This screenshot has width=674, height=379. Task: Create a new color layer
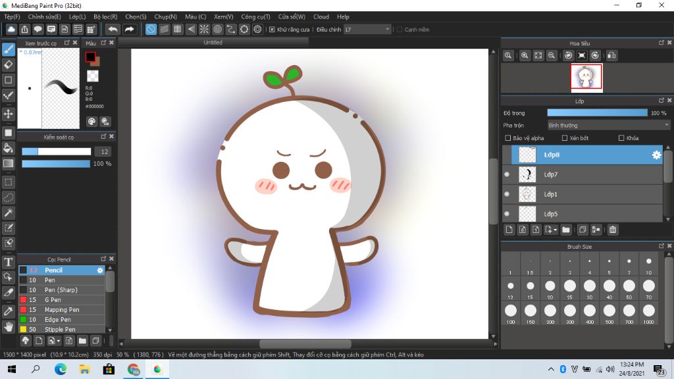click(x=509, y=230)
